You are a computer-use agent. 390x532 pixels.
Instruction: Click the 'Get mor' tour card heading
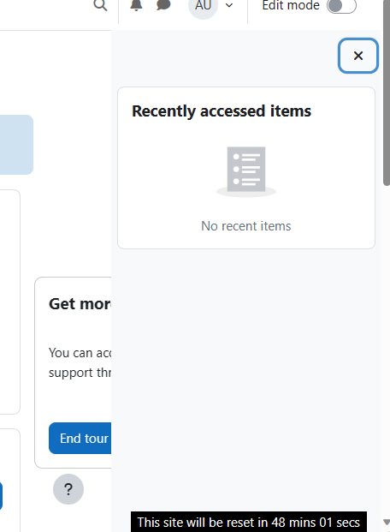(80, 303)
